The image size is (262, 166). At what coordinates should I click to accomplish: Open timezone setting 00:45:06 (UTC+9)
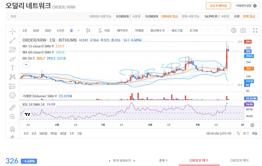219,133
